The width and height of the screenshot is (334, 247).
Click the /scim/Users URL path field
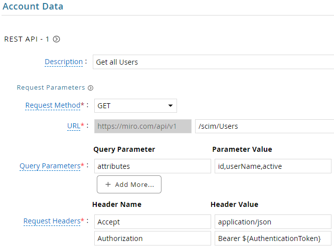[265, 126]
